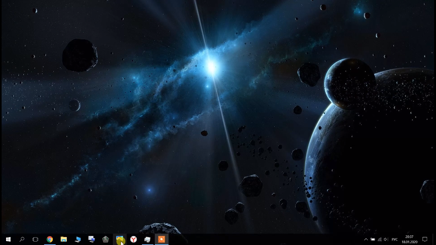Open Wi-Fi network settings flyout
The height and width of the screenshot is (245, 436).
coord(380,239)
